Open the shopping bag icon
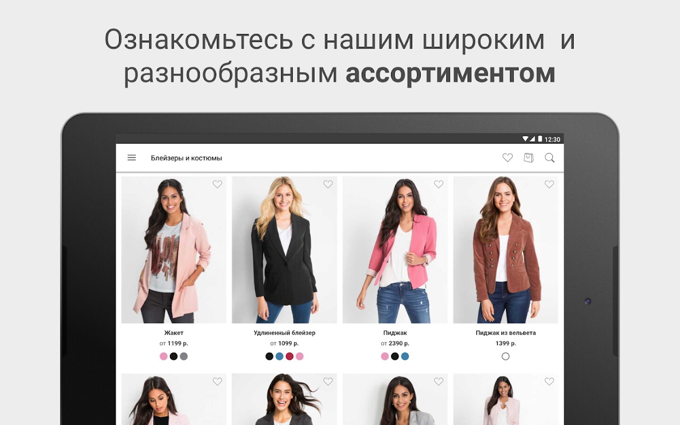This screenshot has height=425, width=680. point(529,158)
